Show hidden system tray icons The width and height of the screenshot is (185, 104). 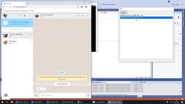point(165,102)
